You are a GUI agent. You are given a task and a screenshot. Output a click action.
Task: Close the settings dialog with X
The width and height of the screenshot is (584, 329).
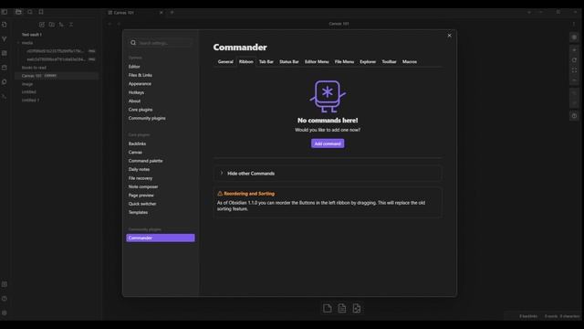[449, 36]
